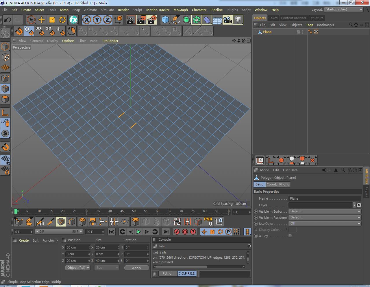Viewport: 370px width, 287px height.
Task: Click the Display Color swatch
Action: [293, 229]
